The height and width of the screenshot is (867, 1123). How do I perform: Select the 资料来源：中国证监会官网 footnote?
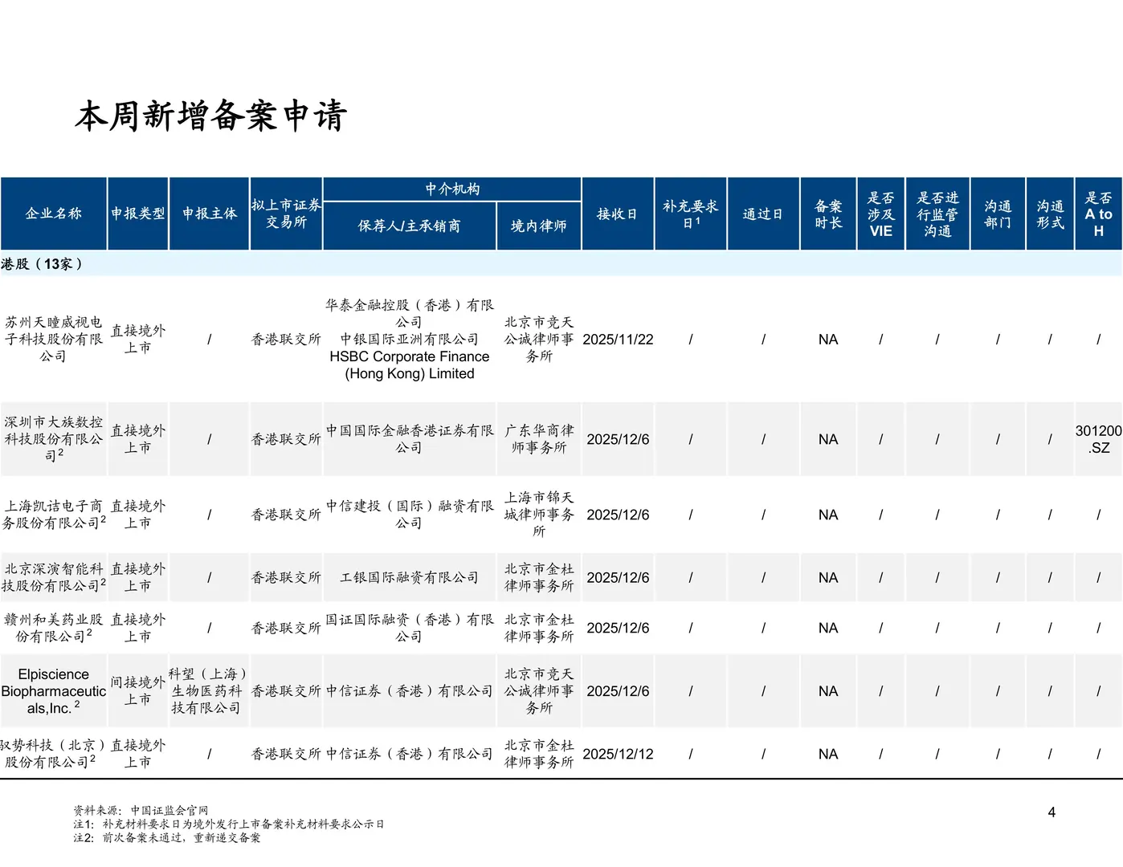(140, 811)
